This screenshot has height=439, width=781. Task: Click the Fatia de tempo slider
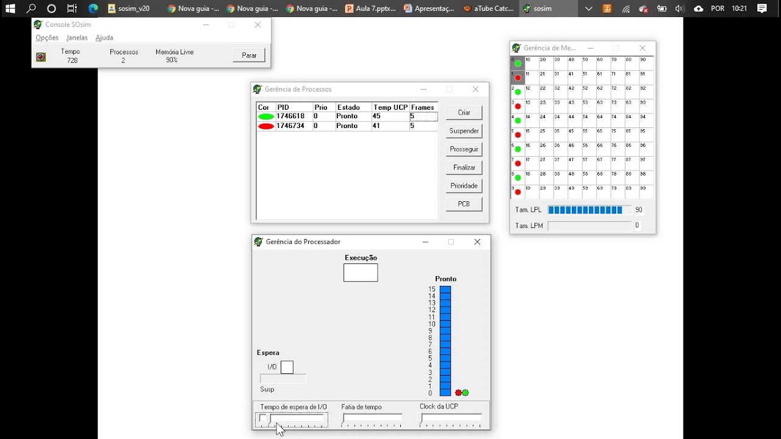coord(372,419)
